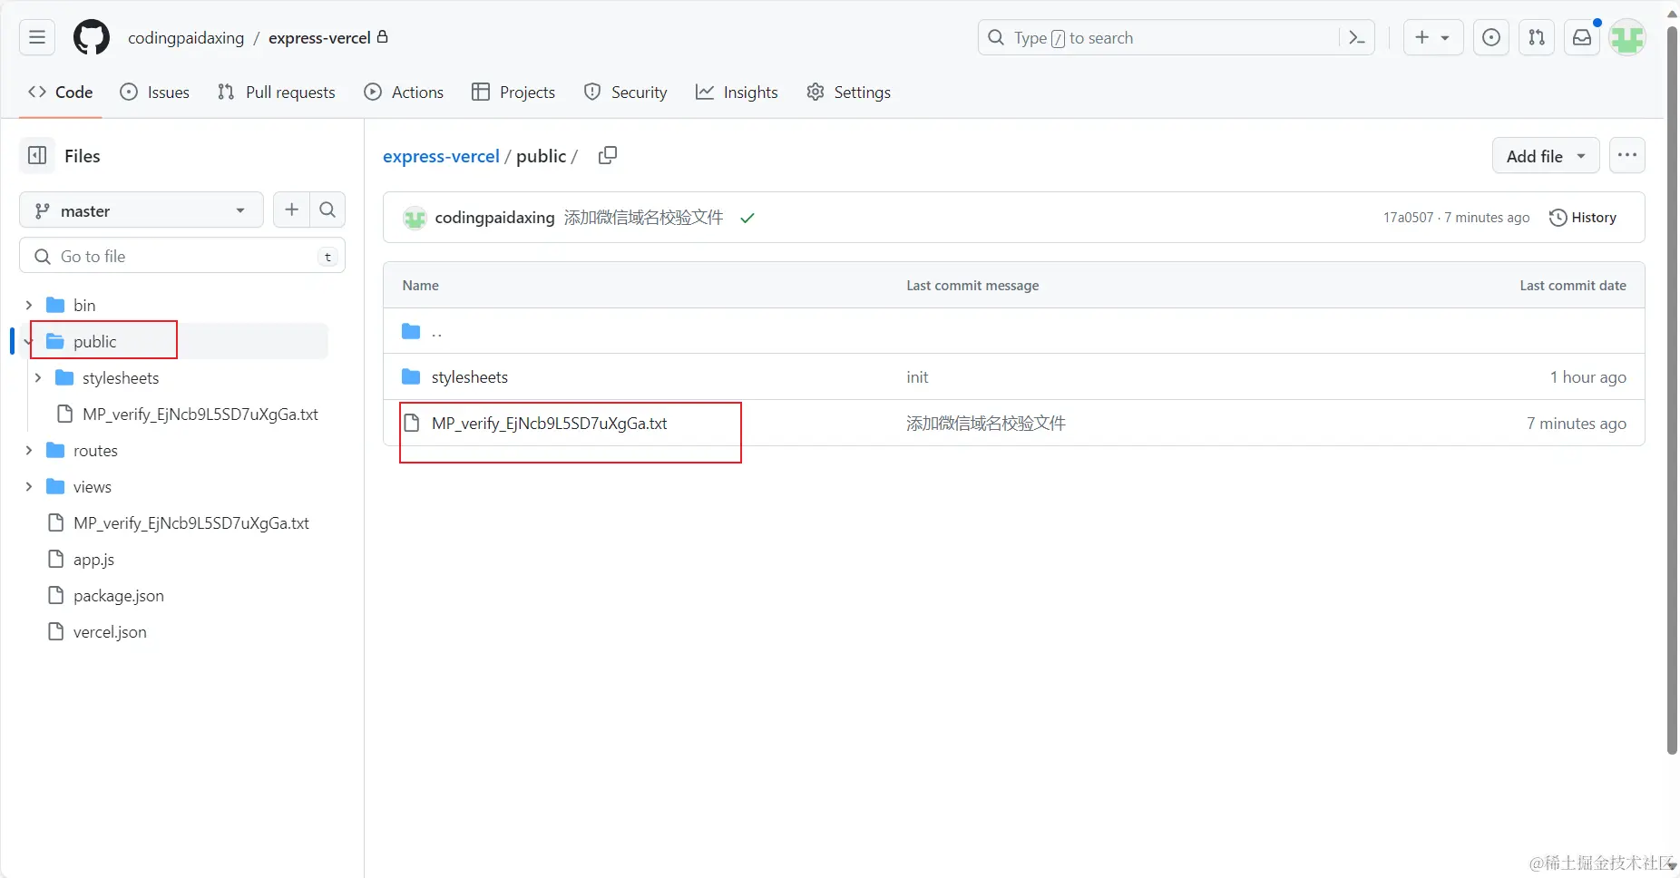The height and width of the screenshot is (878, 1680).
Task: Open the Projects tab
Action: click(x=513, y=92)
